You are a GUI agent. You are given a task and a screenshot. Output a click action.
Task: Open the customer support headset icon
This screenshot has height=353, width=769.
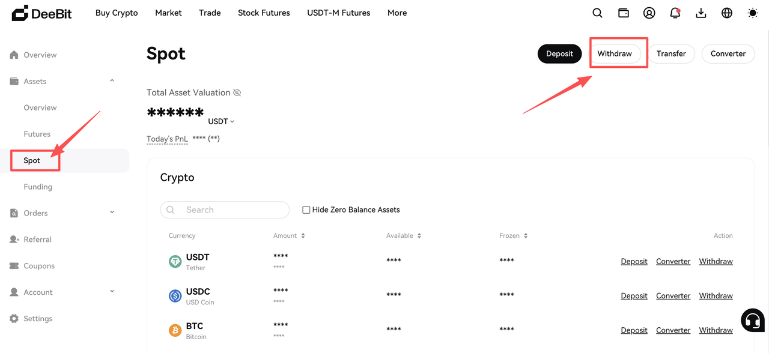(753, 320)
